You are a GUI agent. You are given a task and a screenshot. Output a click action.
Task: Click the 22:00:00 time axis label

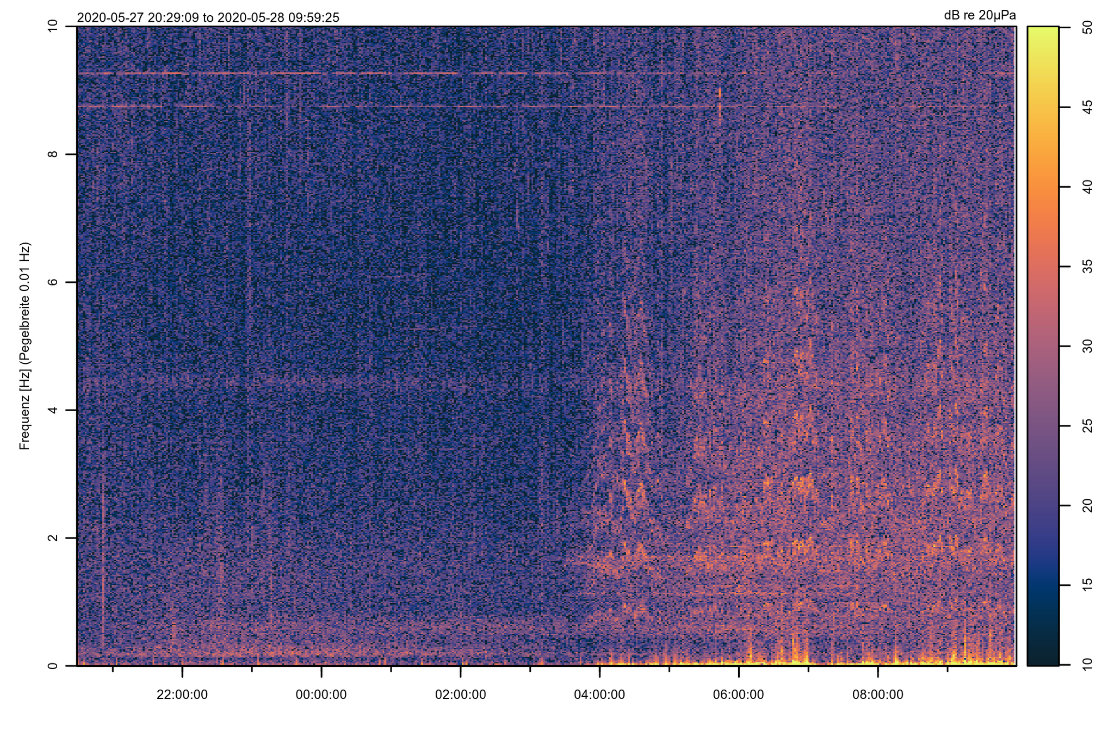click(182, 695)
